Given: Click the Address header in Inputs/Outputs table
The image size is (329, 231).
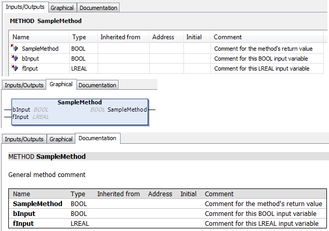Looking at the screenshot, I should pos(166,37).
